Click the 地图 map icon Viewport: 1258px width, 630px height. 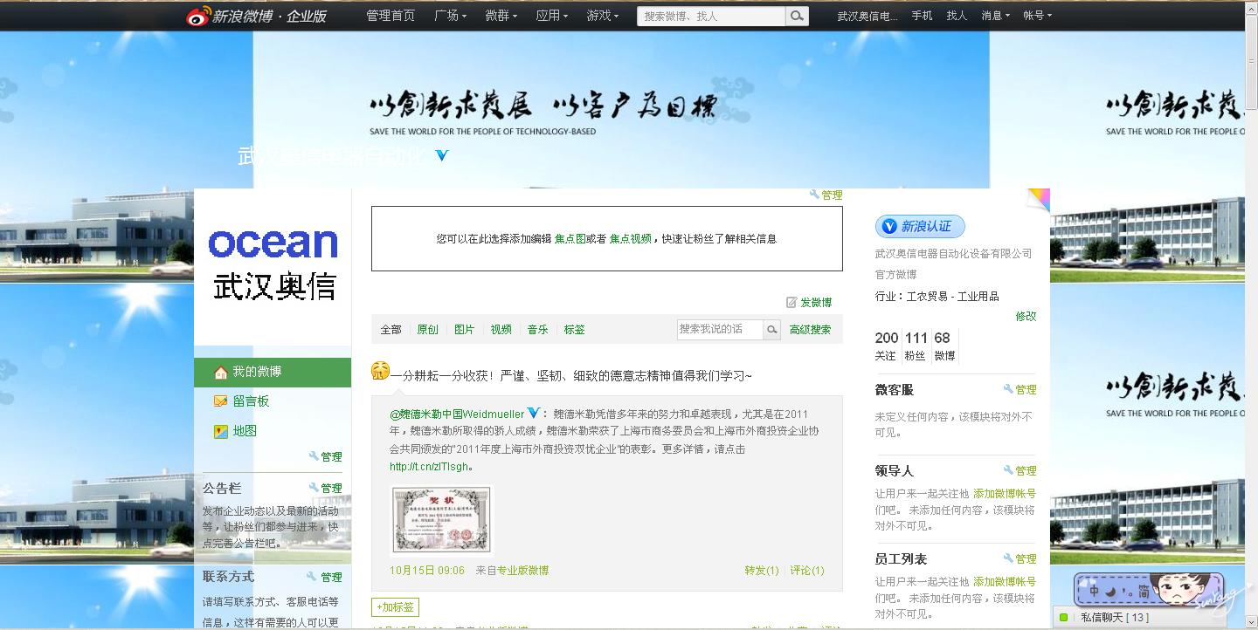pos(221,431)
